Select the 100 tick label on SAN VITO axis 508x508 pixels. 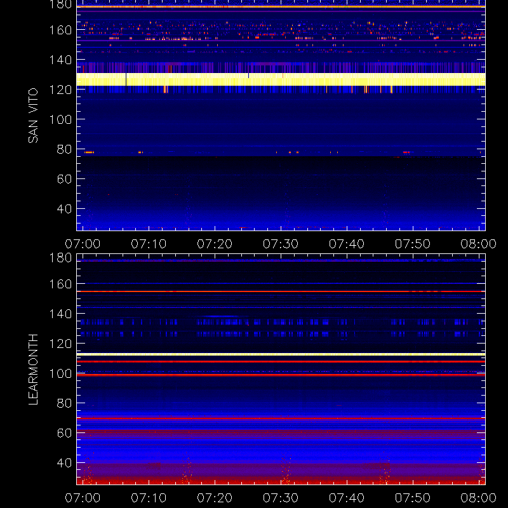point(60,119)
